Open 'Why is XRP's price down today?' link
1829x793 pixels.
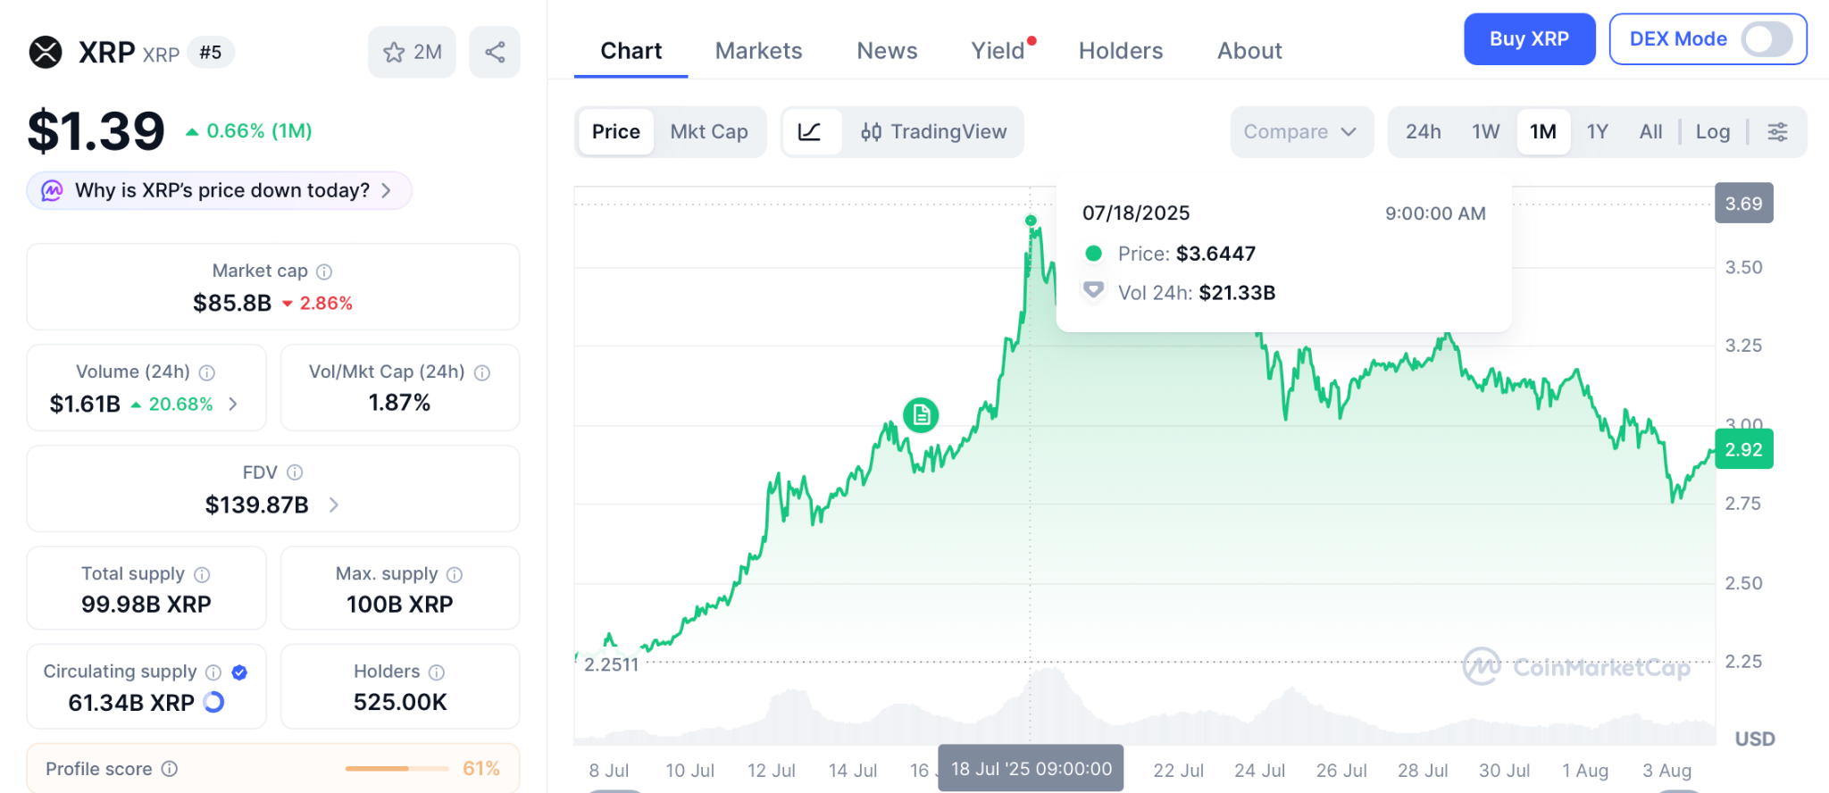point(218,190)
